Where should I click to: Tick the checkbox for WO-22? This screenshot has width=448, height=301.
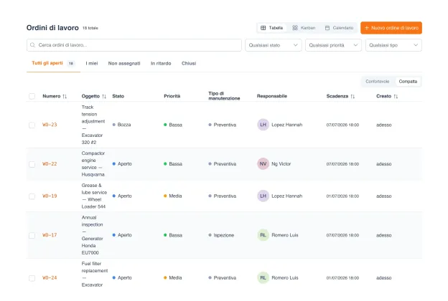click(32, 164)
